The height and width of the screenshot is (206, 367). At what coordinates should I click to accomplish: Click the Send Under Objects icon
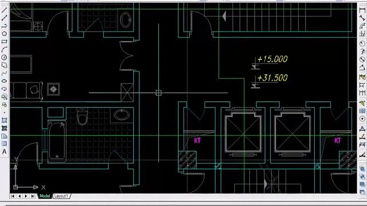point(362,192)
